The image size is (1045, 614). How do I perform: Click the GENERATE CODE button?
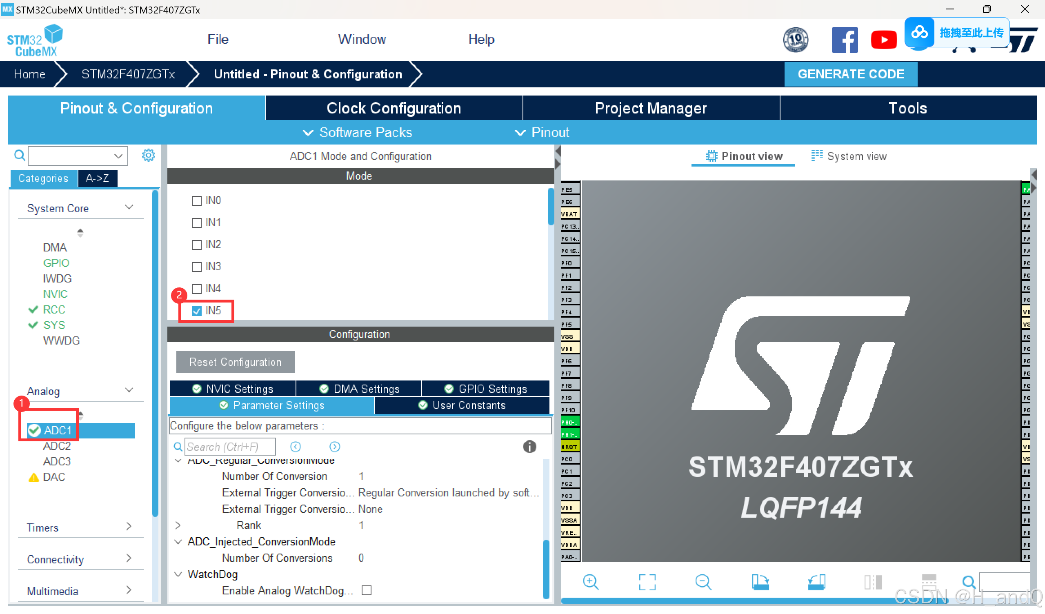pyautogui.click(x=851, y=74)
